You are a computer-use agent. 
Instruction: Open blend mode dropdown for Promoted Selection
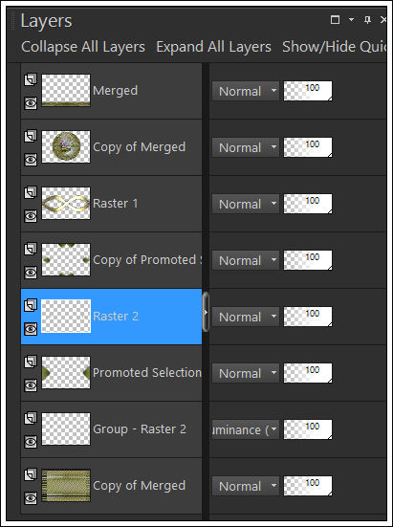(246, 373)
